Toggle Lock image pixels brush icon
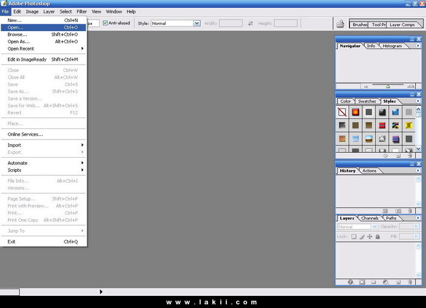The width and height of the screenshot is (426, 308). pyautogui.click(x=362, y=237)
